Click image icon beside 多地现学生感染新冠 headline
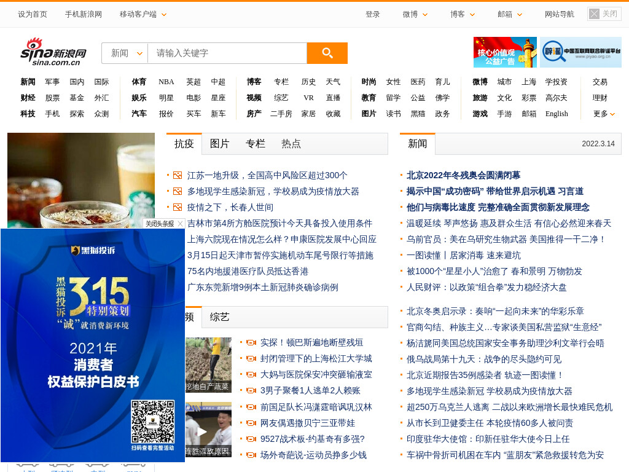 [x=178, y=192]
